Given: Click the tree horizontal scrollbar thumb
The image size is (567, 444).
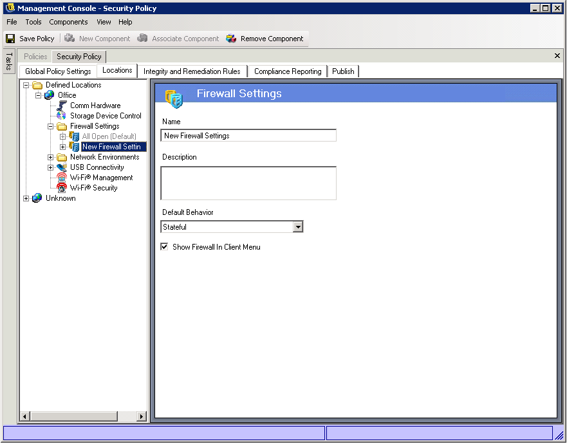Looking at the screenshot, I should [73, 416].
